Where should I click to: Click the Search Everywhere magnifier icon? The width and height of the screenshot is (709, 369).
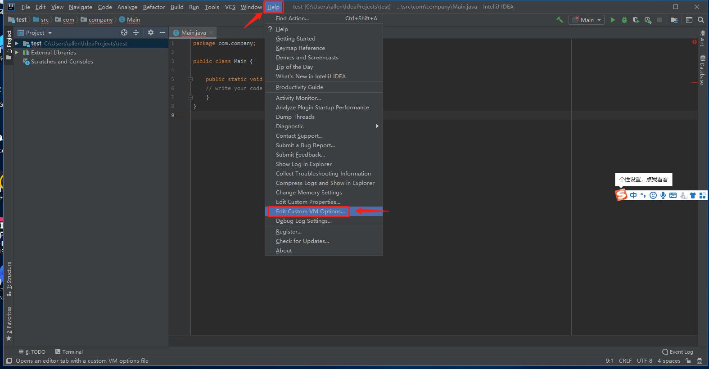click(x=700, y=20)
